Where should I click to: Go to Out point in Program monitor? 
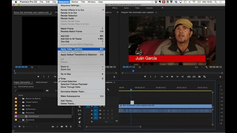coord(183,76)
